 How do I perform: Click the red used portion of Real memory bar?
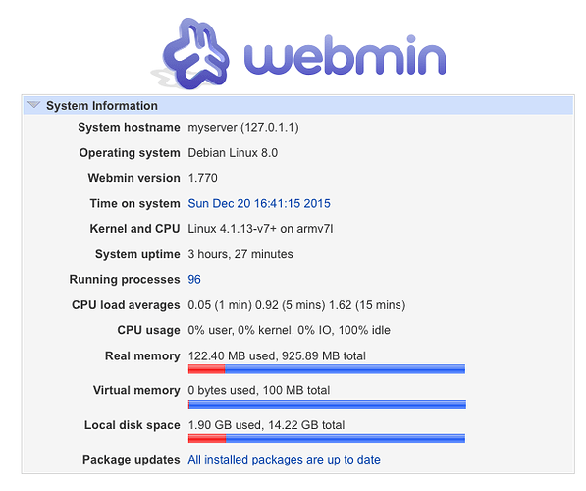(207, 369)
